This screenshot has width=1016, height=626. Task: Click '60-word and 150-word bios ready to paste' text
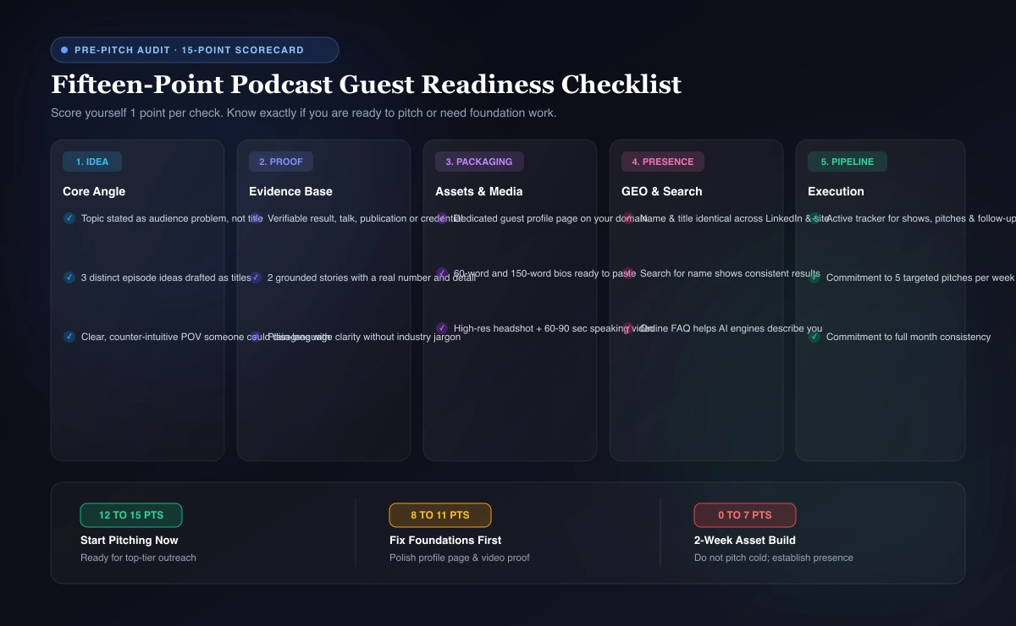tap(544, 273)
